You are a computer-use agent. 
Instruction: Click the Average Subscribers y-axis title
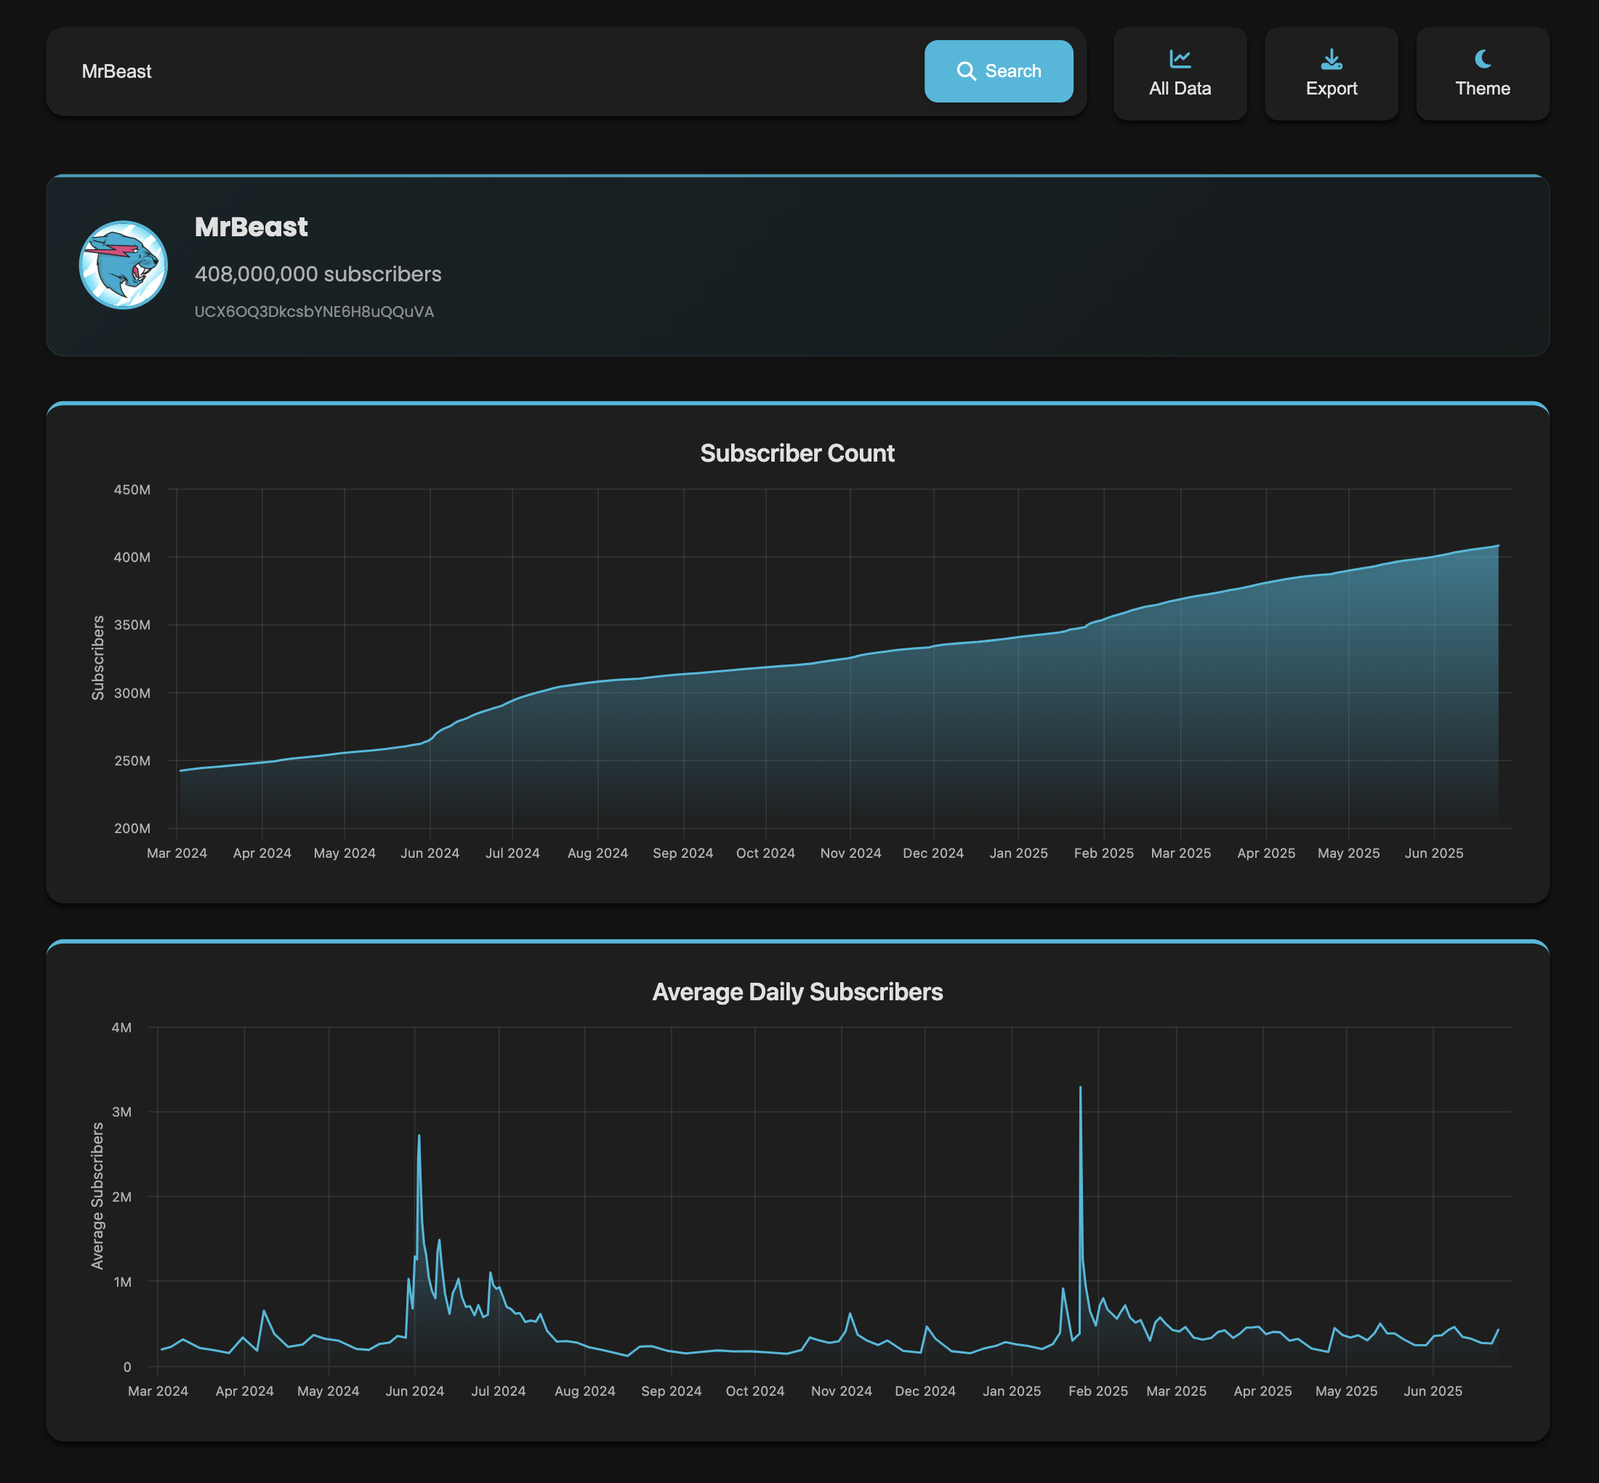pyautogui.click(x=98, y=1196)
